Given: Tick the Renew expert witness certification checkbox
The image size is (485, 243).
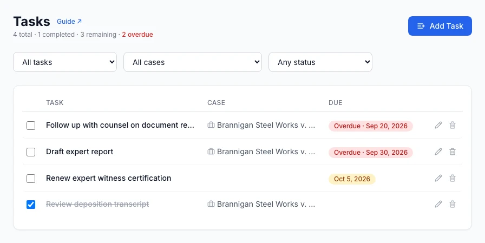Looking at the screenshot, I should pyautogui.click(x=31, y=179).
